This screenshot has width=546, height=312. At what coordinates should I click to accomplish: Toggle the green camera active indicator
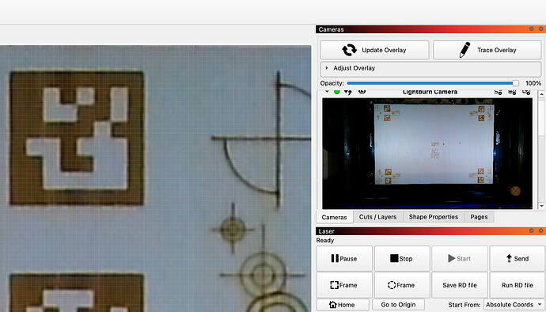[337, 92]
